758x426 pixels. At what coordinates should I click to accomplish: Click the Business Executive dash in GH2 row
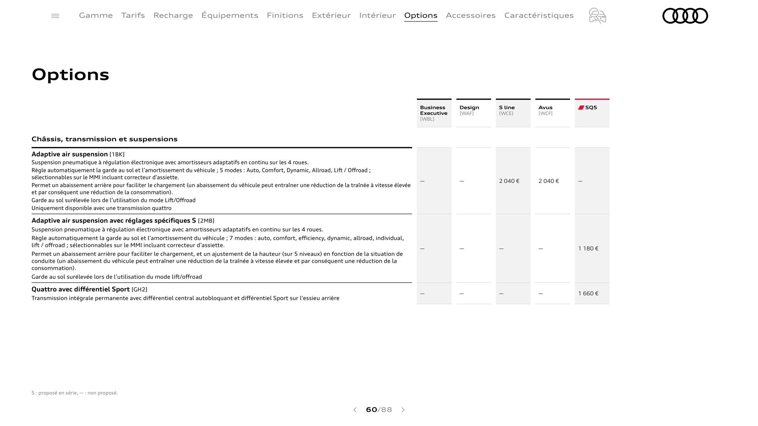(422, 294)
